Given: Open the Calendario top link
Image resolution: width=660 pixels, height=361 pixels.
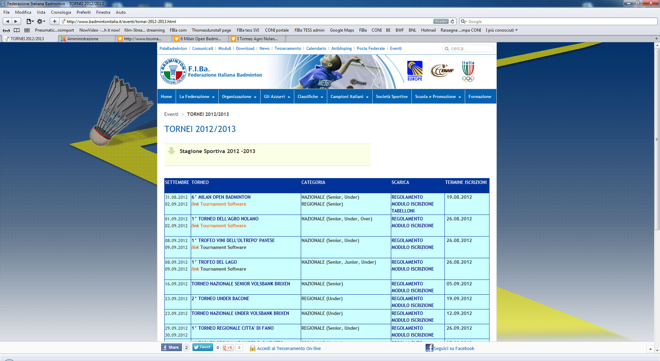Looking at the screenshot, I should [x=316, y=48].
